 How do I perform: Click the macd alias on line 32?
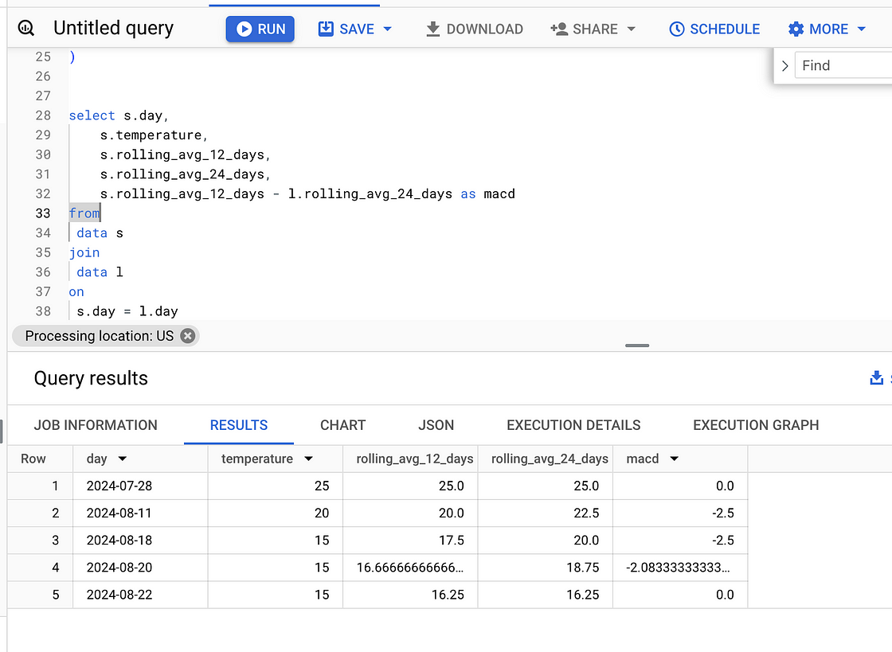tap(499, 193)
